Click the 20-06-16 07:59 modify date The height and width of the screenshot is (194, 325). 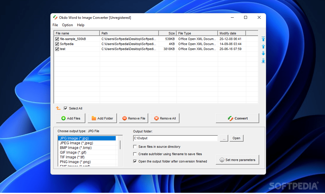pos(231,49)
